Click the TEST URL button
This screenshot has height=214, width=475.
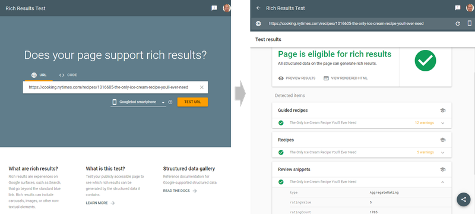192,102
